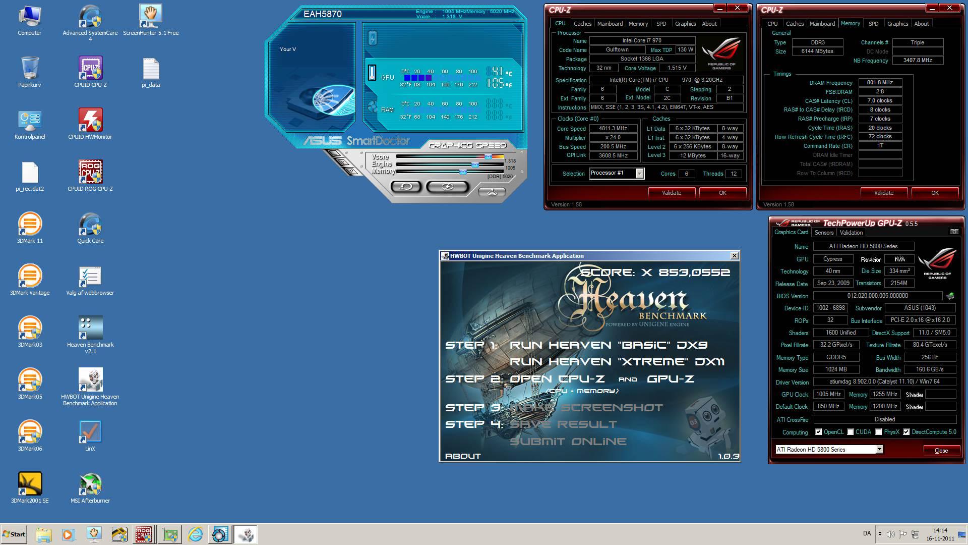Click SmartDoctor apply lightning button

tap(447, 187)
